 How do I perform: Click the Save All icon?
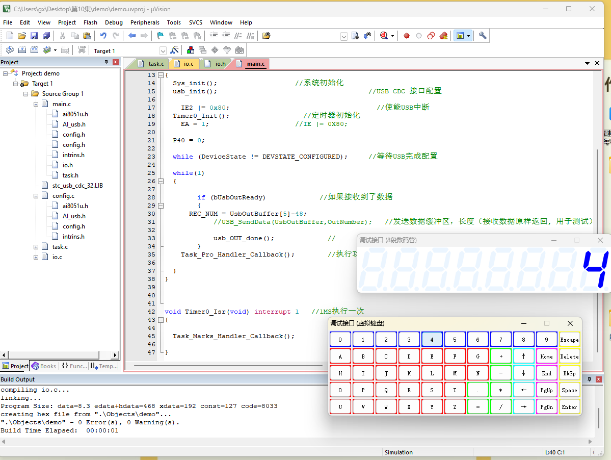[46, 36]
